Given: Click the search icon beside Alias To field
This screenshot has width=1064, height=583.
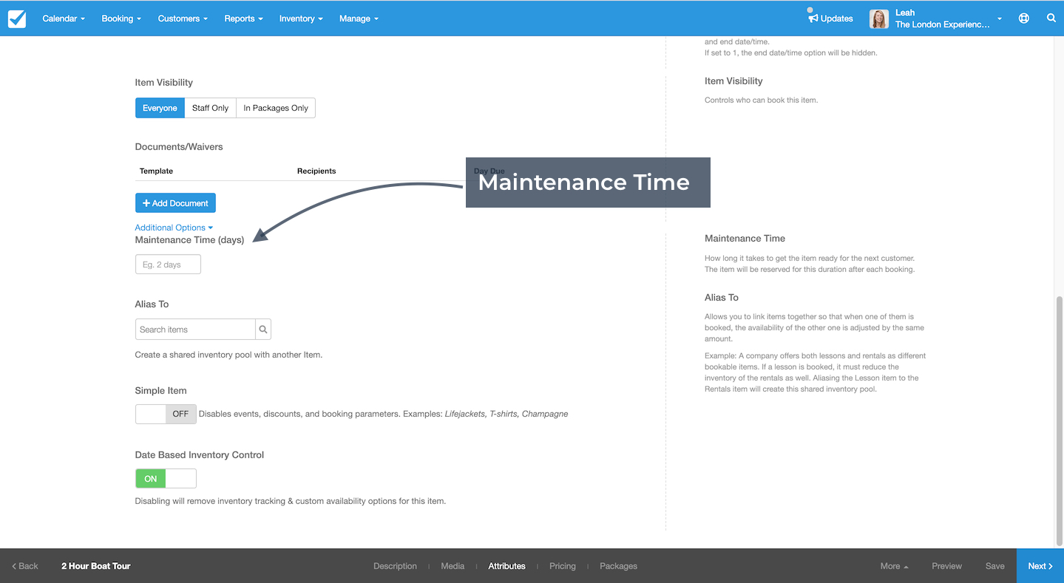Looking at the screenshot, I should point(263,329).
